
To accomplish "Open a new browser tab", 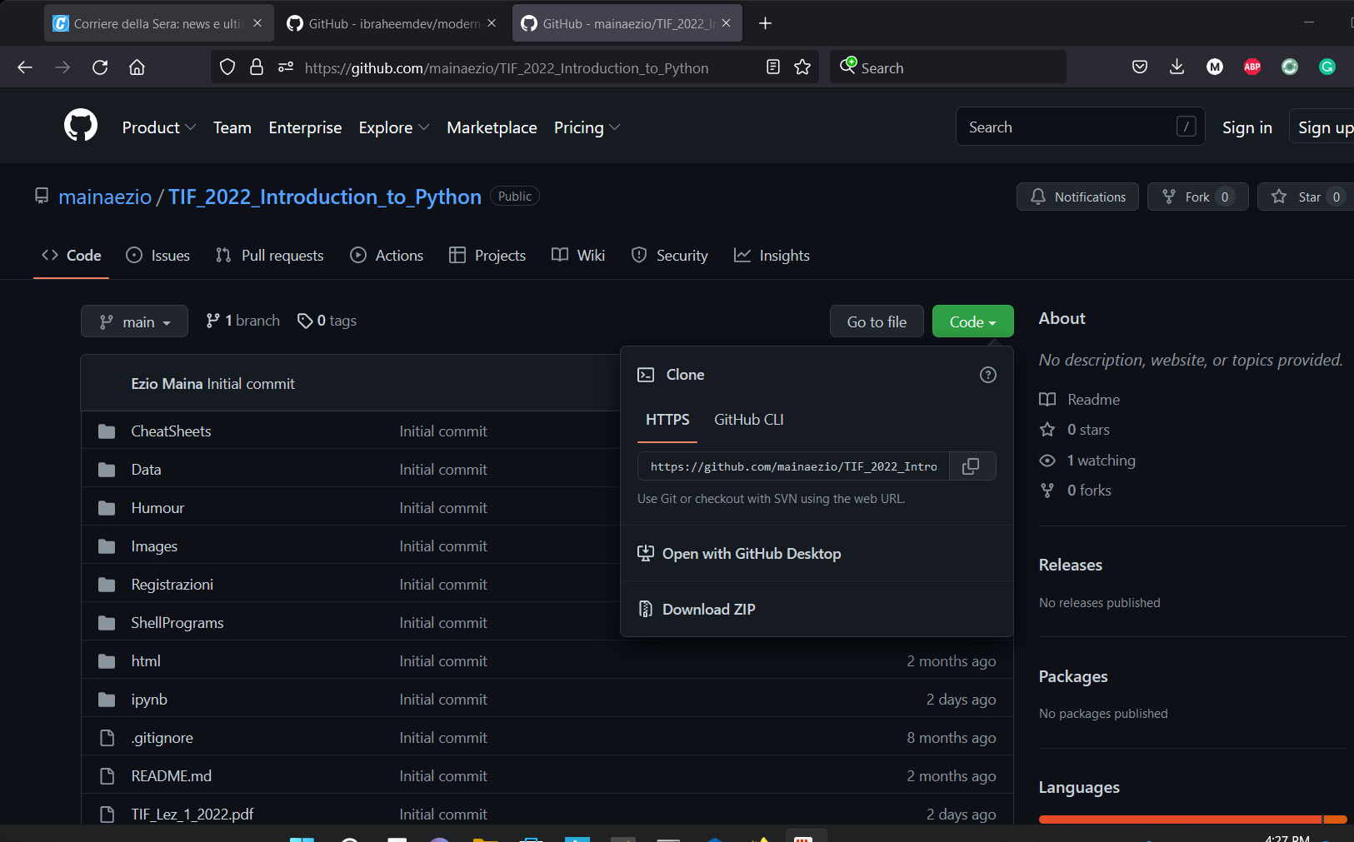I will click(x=765, y=23).
